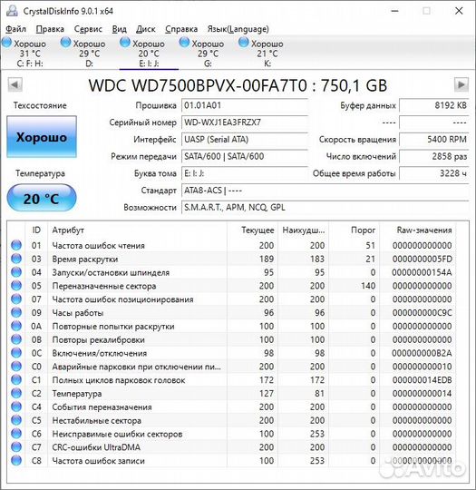Click the Буква тома field E: I: J:
476x490 pixels.
coord(245,173)
